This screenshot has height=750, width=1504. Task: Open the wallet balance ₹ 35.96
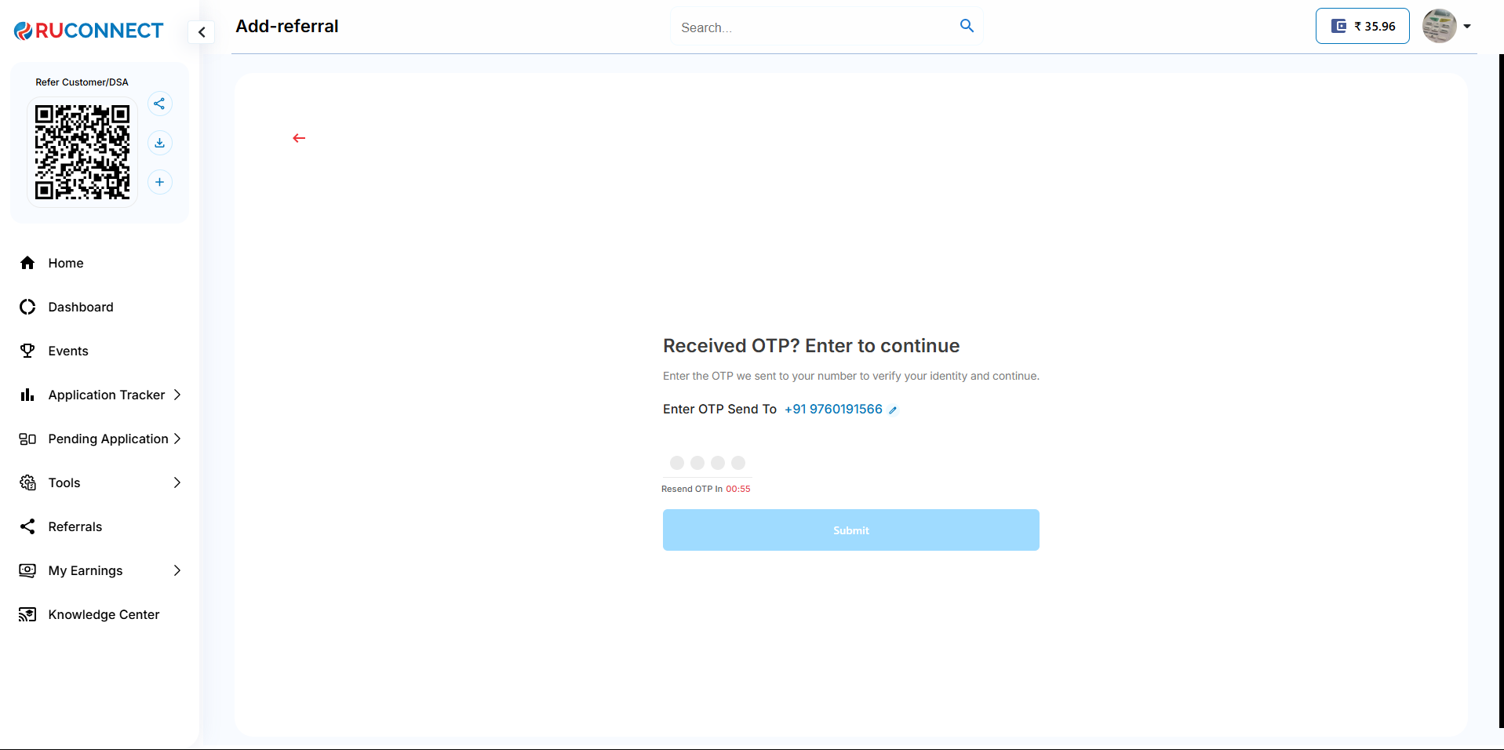point(1362,26)
